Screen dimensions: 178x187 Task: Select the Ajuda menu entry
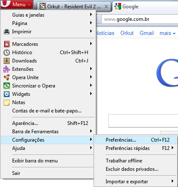click(48, 148)
